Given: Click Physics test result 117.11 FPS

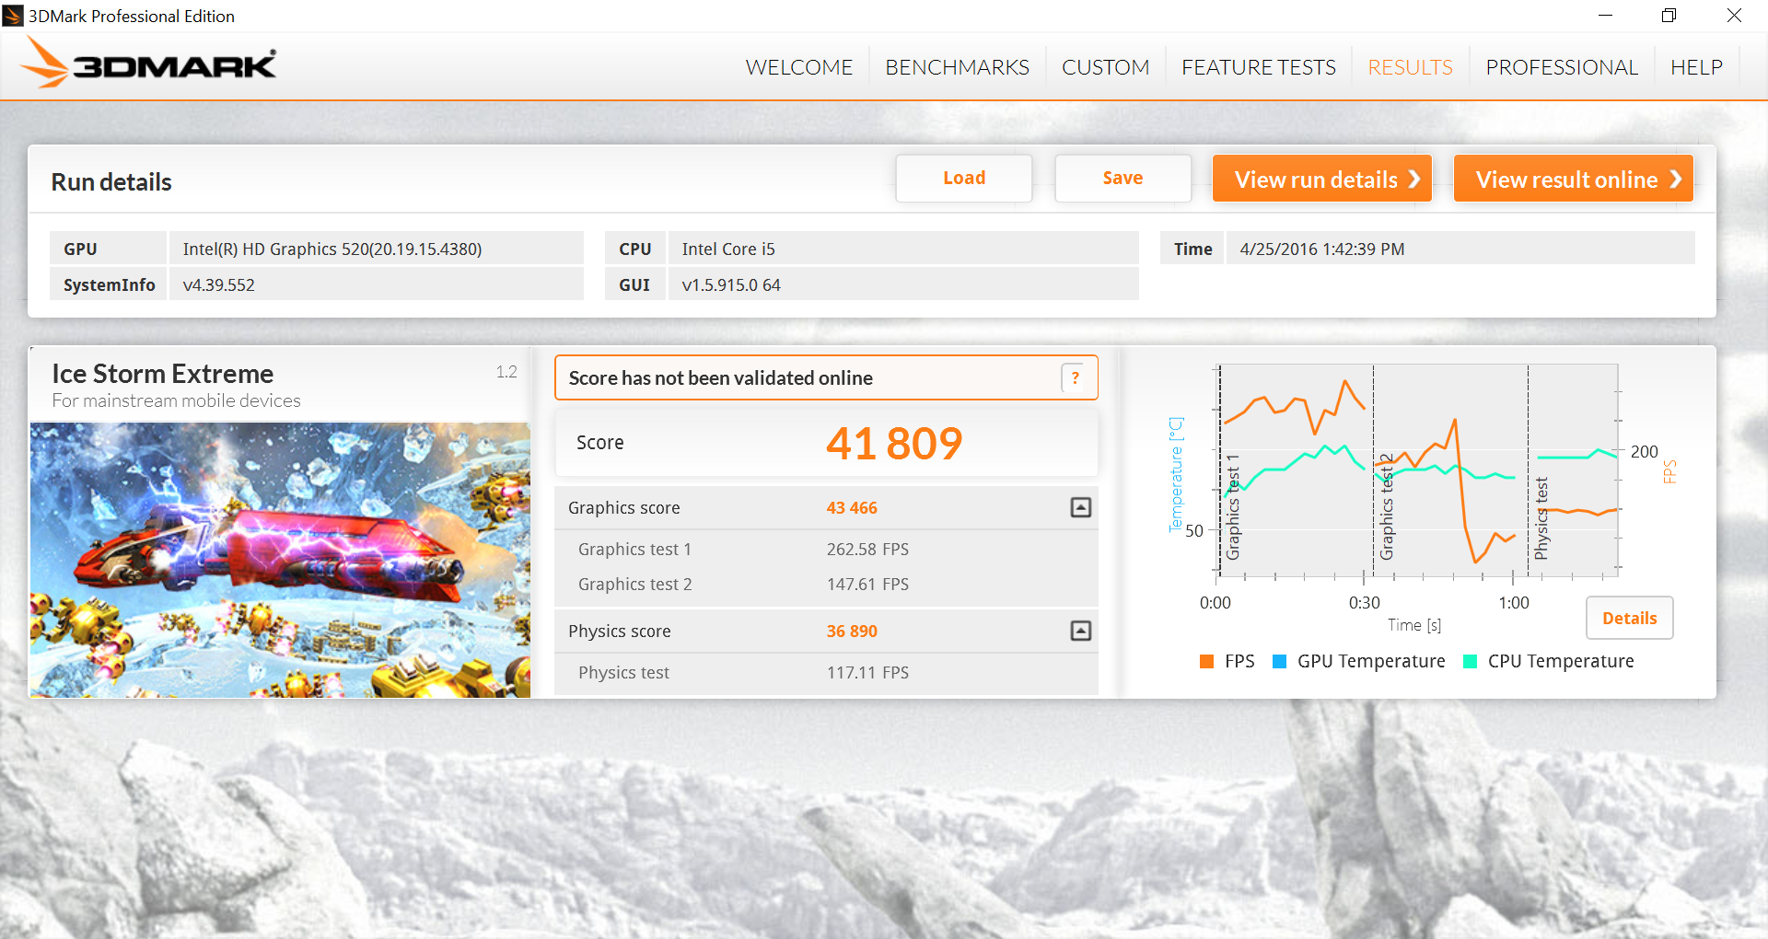Looking at the screenshot, I should tap(867, 672).
